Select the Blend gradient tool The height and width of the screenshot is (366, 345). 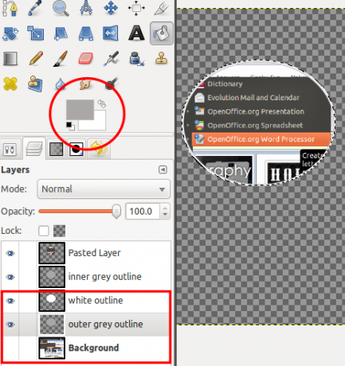(10, 59)
